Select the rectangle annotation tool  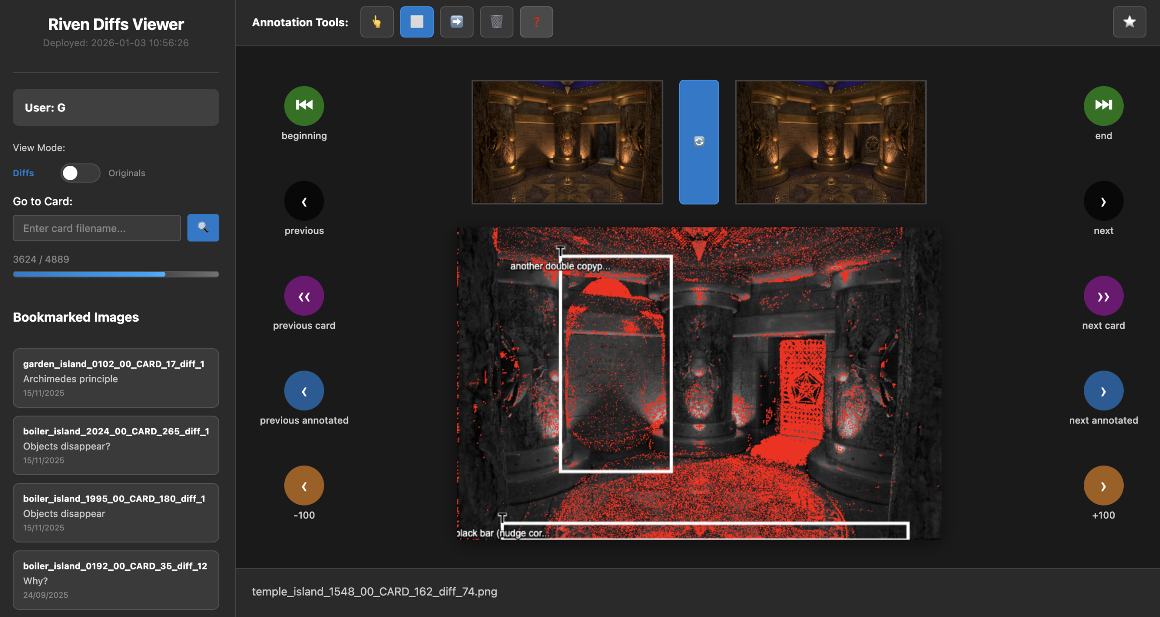pos(416,22)
